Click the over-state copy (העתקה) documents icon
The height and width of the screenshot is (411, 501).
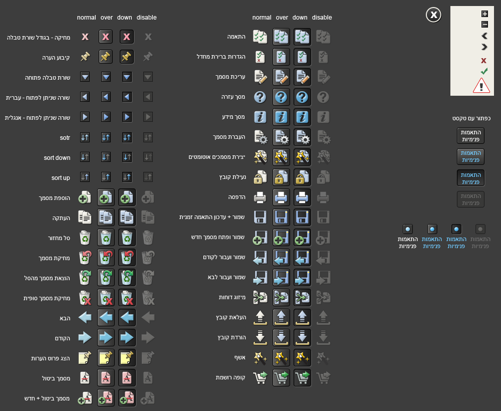pos(106,218)
